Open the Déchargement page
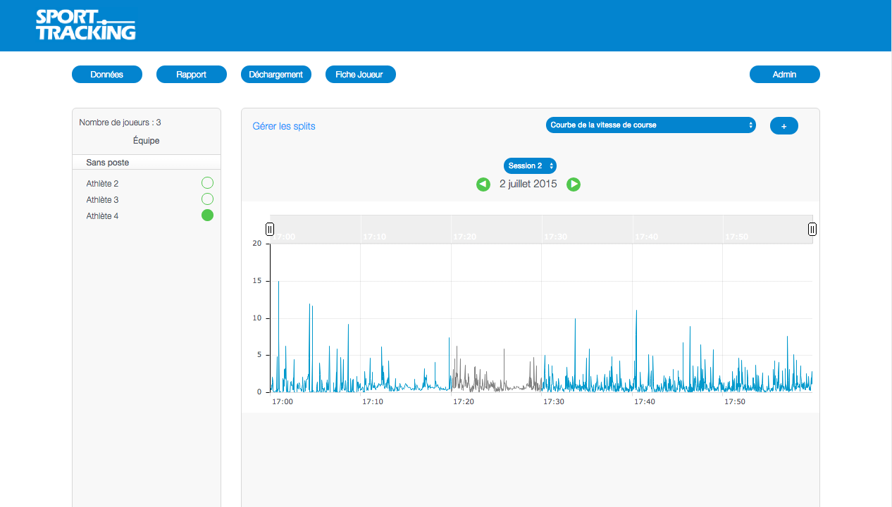This screenshot has height=507, width=892. 276,75
